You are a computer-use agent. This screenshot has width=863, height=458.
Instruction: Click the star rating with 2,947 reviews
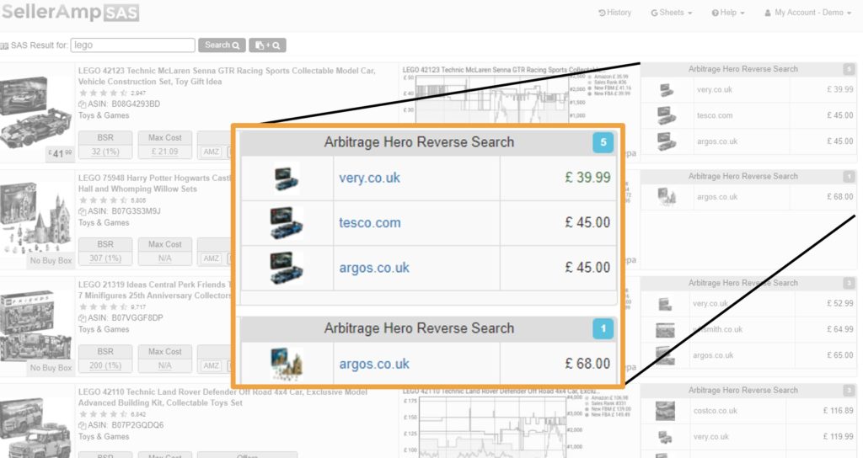click(104, 93)
